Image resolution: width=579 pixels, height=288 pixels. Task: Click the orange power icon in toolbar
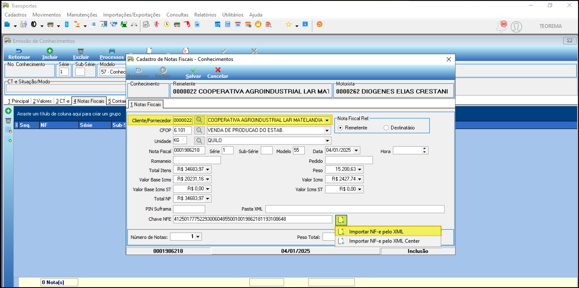[x=319, y=25]
